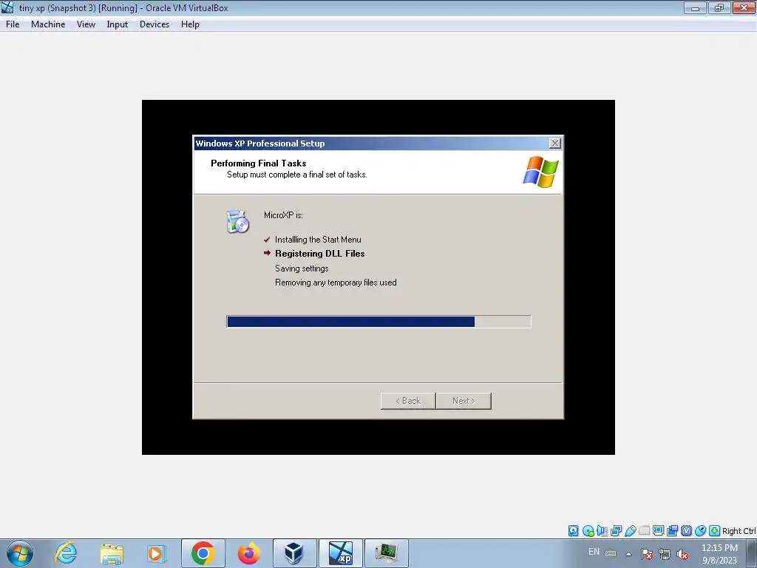Image resolution: width=757 pixels, height=568 pixels.
Task: Click the keyboard capture arrow icon
Action: 715,531
